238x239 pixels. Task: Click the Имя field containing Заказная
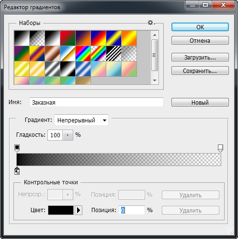[96, 102]
